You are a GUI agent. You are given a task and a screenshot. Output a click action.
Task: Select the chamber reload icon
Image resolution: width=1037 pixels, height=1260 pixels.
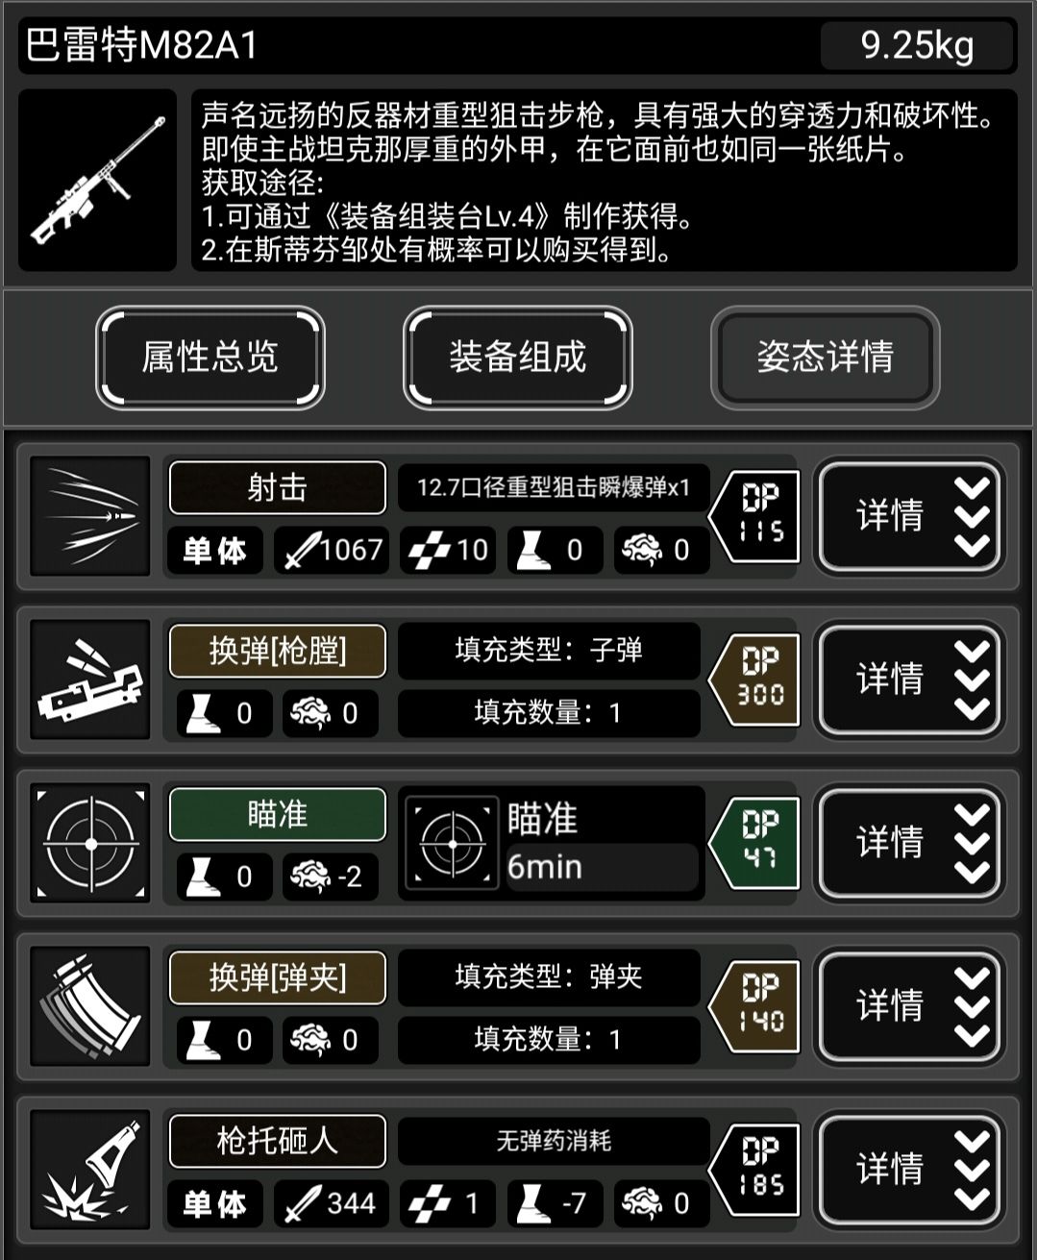[90, 679]
